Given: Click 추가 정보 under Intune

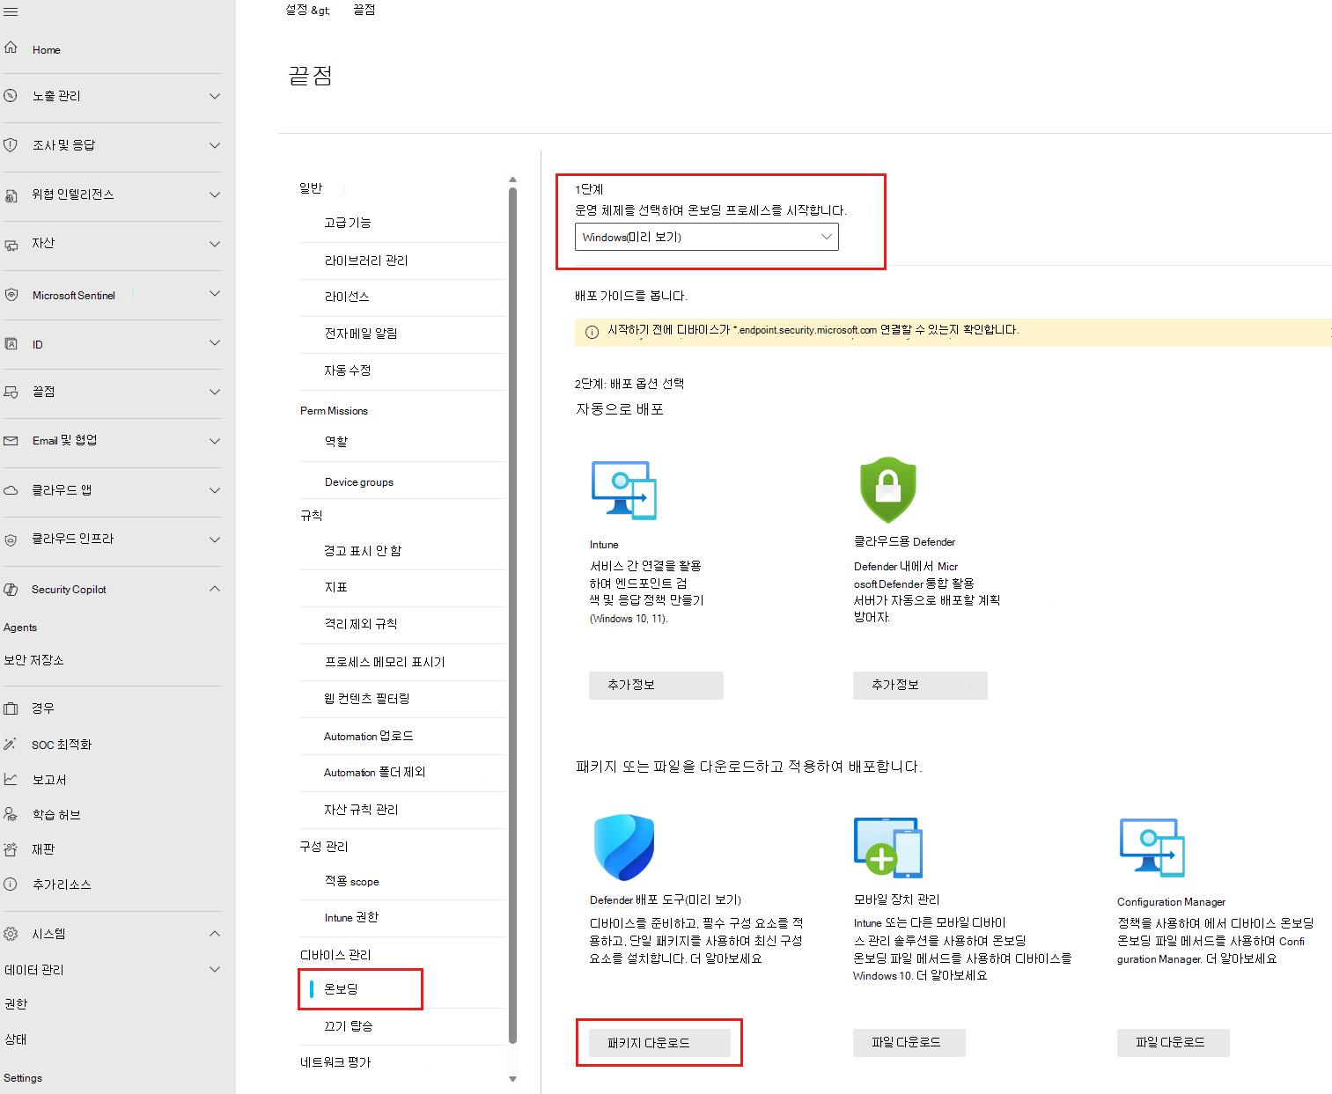Looking at the screenshot, I should pos(656,685).
